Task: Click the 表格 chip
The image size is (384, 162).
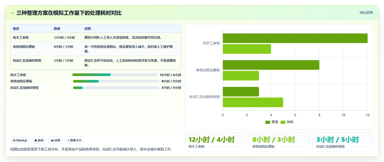Action: [x=39, y=140]
